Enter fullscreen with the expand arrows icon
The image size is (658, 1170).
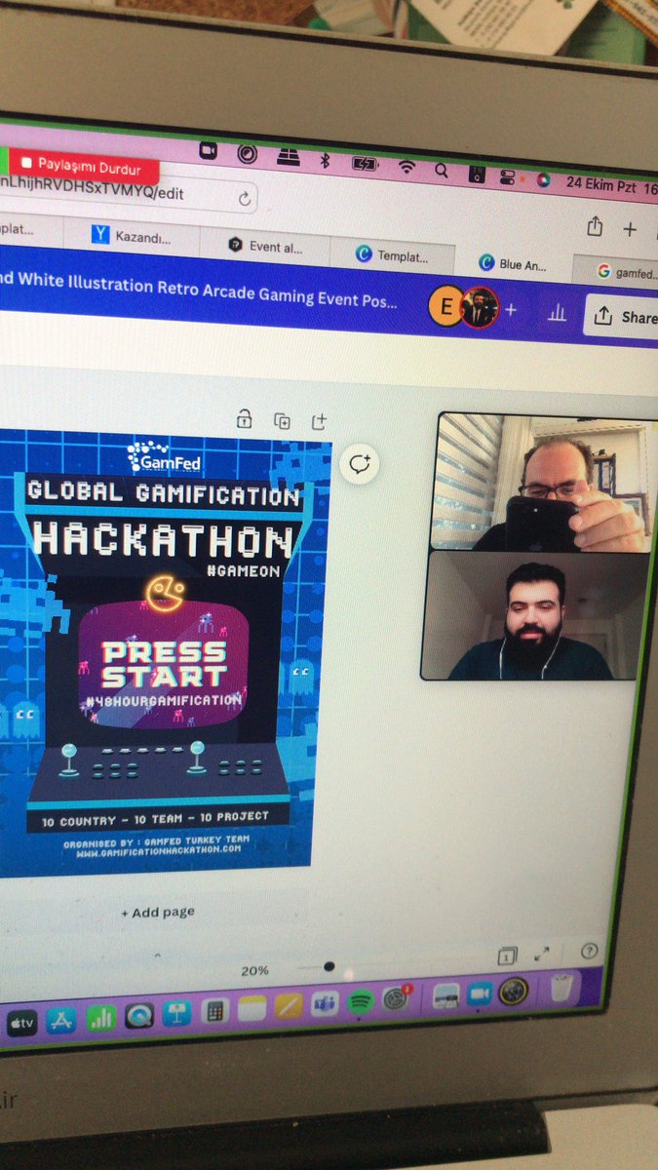(x=542, y=954)
